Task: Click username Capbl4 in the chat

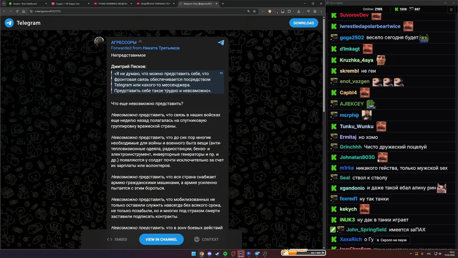Action: [348, 92]
